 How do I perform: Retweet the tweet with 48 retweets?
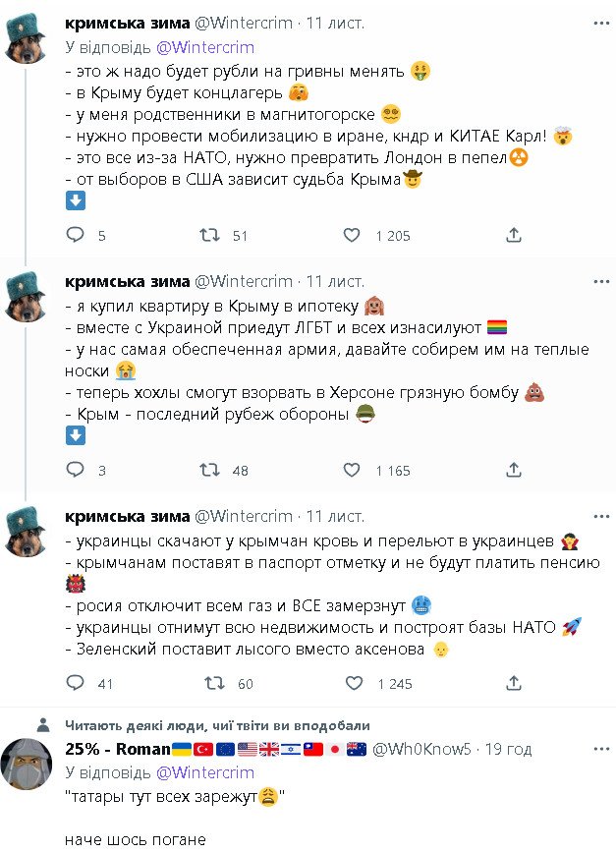point(209,471)
